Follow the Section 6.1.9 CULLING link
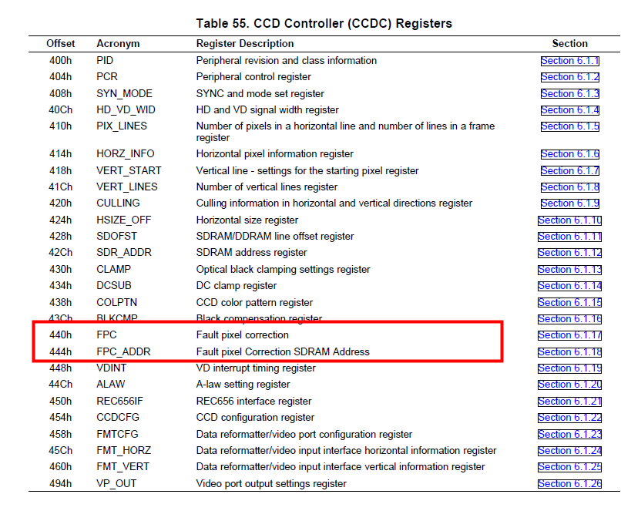The height and width of the screenshot is (521, 621). (x=569, y=203)
